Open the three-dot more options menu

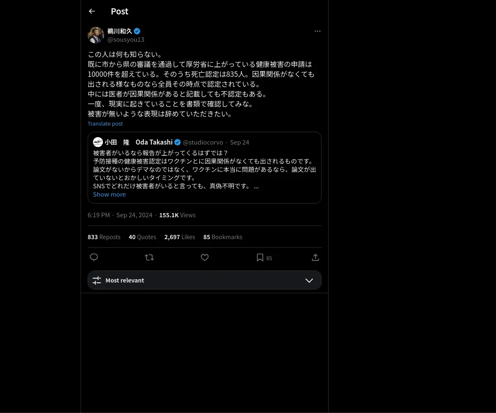pyautogui.click(x=317, y=31)
